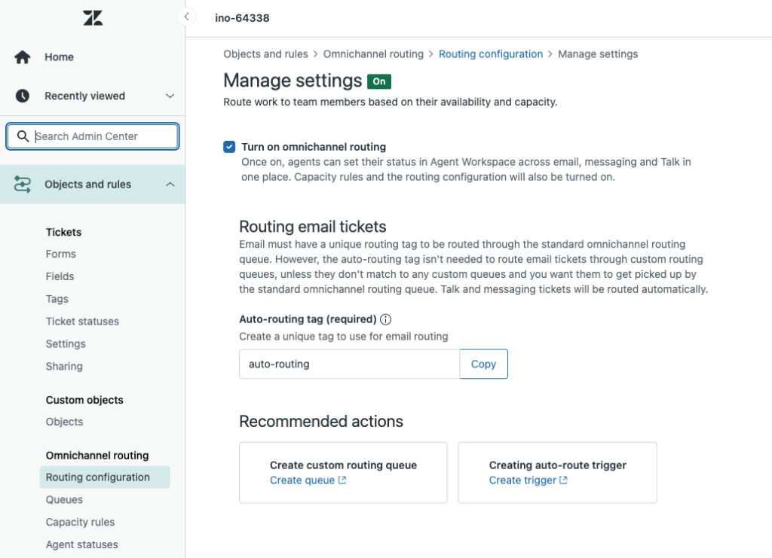Click the auto-routing tag info icon

pyautogui.click(x=386, y=319)
